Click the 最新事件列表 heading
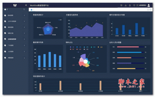Viewport: 155px width, 97px height. click(x=38, y=42)
